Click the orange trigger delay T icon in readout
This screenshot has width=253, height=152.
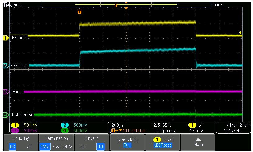(113, 131)
